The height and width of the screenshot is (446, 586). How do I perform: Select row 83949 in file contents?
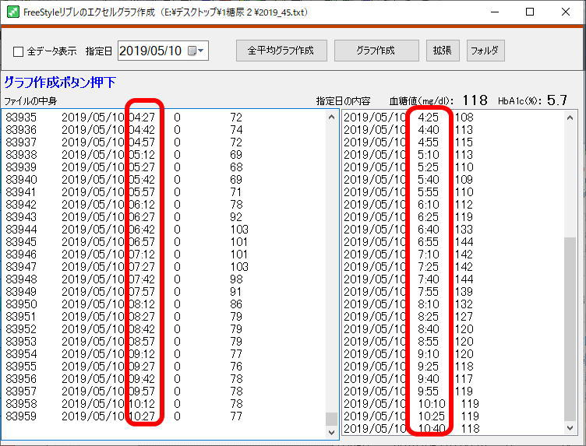(x=124, y=291)
